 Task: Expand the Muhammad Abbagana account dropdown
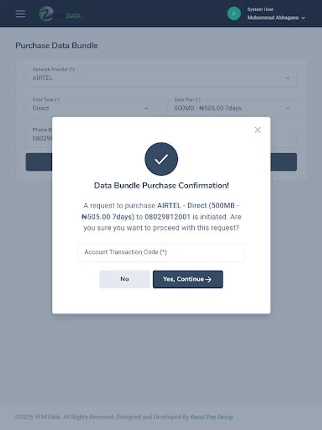pyautogui.click(x=277, y=17)
